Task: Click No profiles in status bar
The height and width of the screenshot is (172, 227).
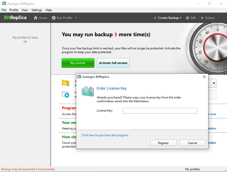Action: (x=193, y=169)
